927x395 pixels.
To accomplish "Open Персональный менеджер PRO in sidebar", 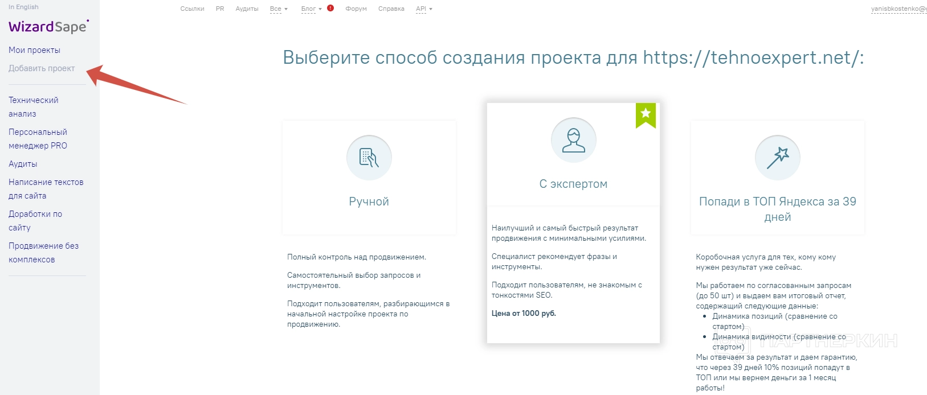I will [x=38, y=139].
